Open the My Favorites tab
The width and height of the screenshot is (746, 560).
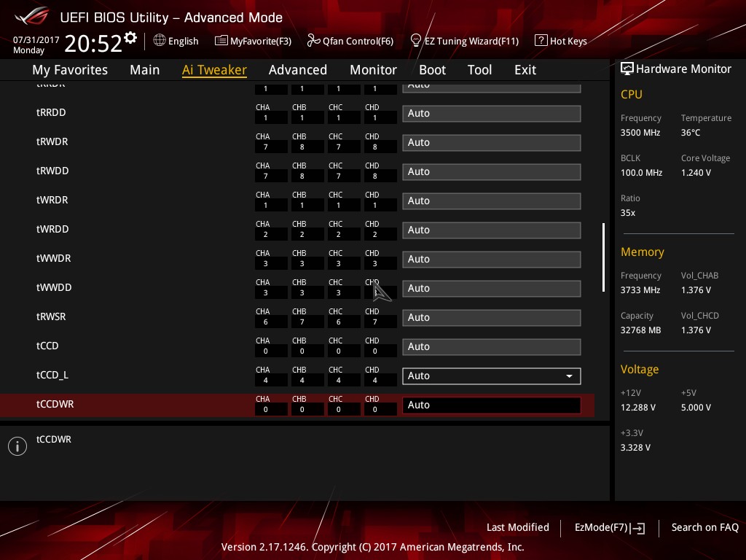[70, 70]
